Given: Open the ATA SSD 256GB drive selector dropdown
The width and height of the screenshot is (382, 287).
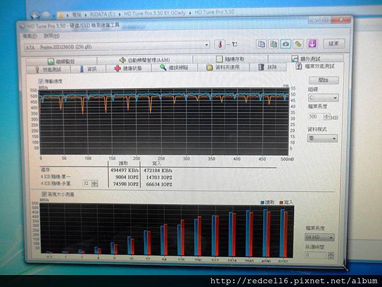Looking at the screenshot, I should click(x=117, y=46).
